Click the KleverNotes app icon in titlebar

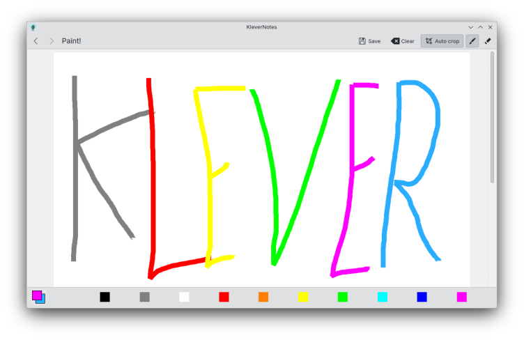33,27
